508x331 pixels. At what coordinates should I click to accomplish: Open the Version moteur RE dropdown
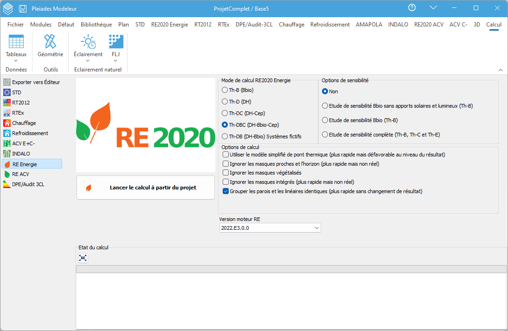[270, 228]
